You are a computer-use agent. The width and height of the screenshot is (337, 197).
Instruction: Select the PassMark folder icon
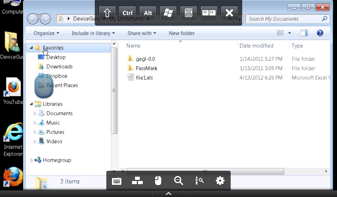click(x=130, y=68)
